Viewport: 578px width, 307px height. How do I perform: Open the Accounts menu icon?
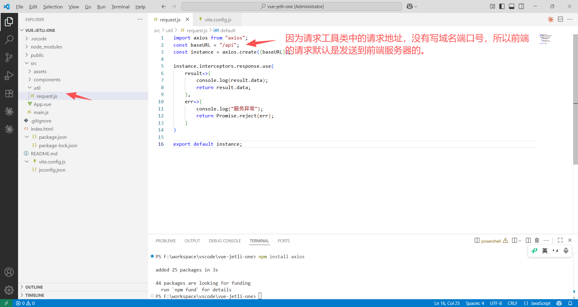(x=9, y=272)
